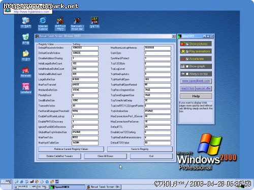Switch to Speed4WEB taskbar button
254x190 pixels.
pyautogui.click(x=68, y=187)
